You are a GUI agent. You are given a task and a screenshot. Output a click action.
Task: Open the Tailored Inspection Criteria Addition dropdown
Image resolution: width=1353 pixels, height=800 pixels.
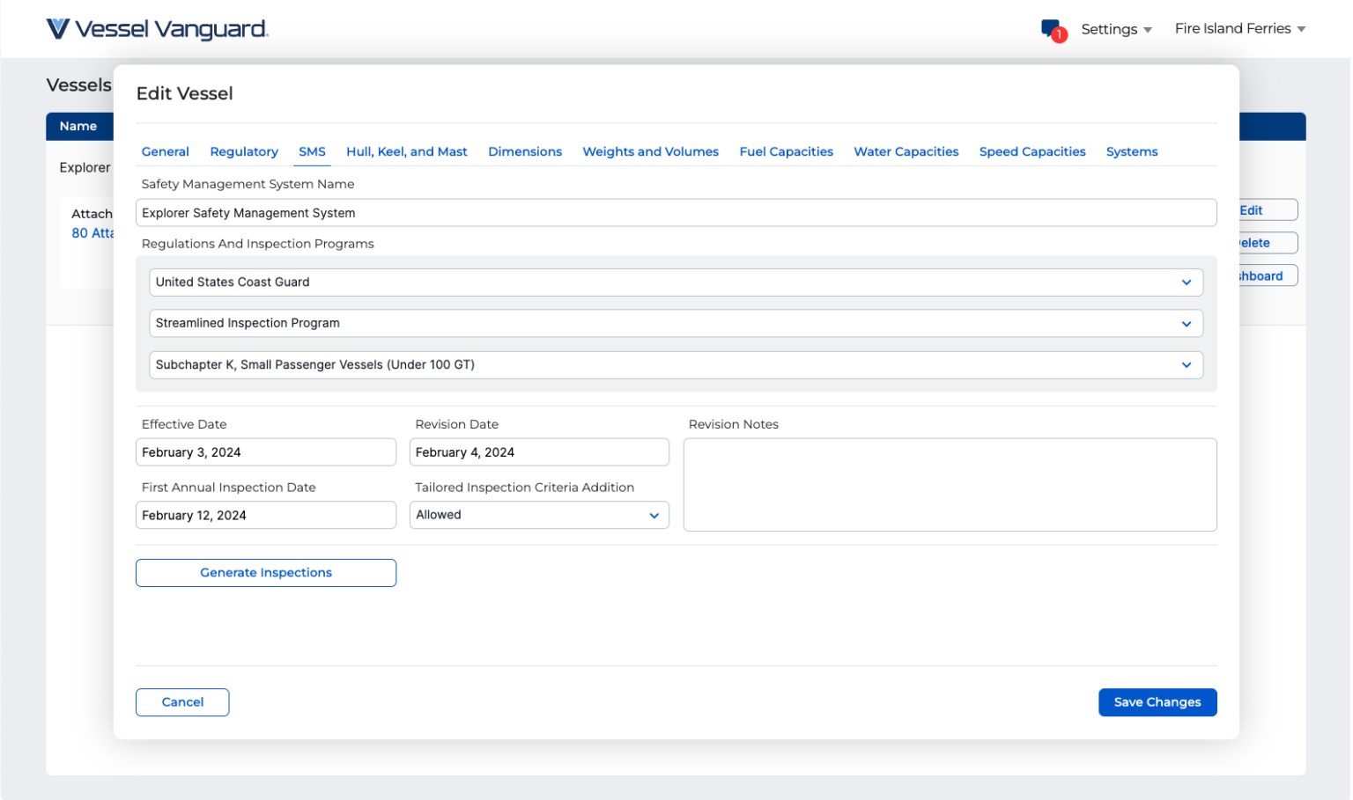click(539, 515)
